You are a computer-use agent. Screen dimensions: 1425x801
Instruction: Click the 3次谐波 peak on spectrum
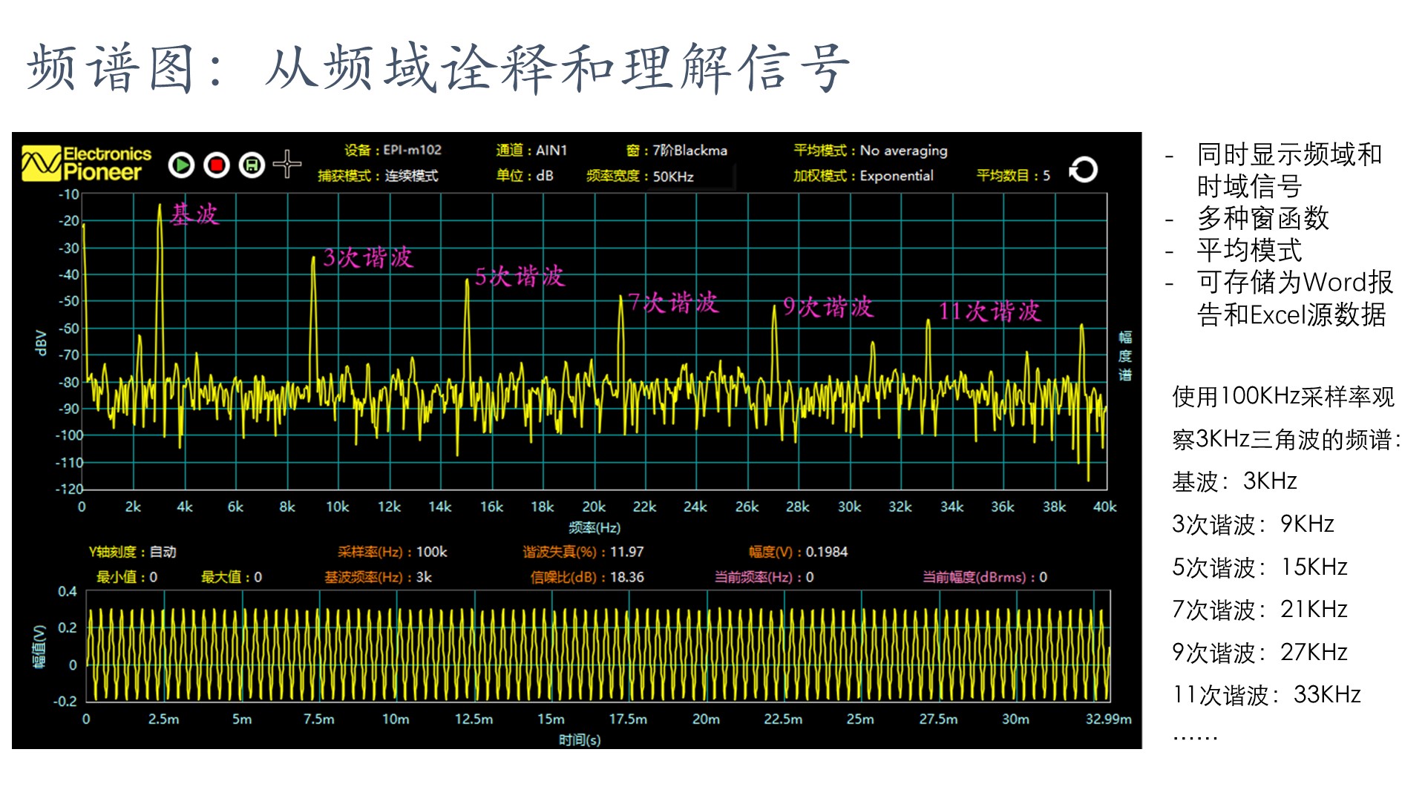click(x=313, y=260)
